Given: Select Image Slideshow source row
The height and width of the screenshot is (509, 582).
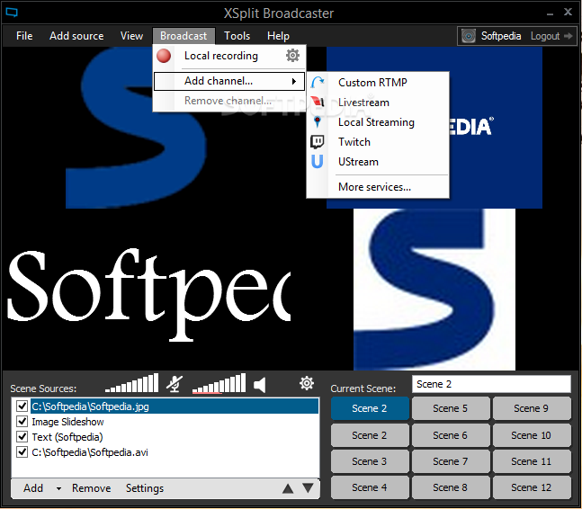Looking at the screenshot, I should click(166, 422).
